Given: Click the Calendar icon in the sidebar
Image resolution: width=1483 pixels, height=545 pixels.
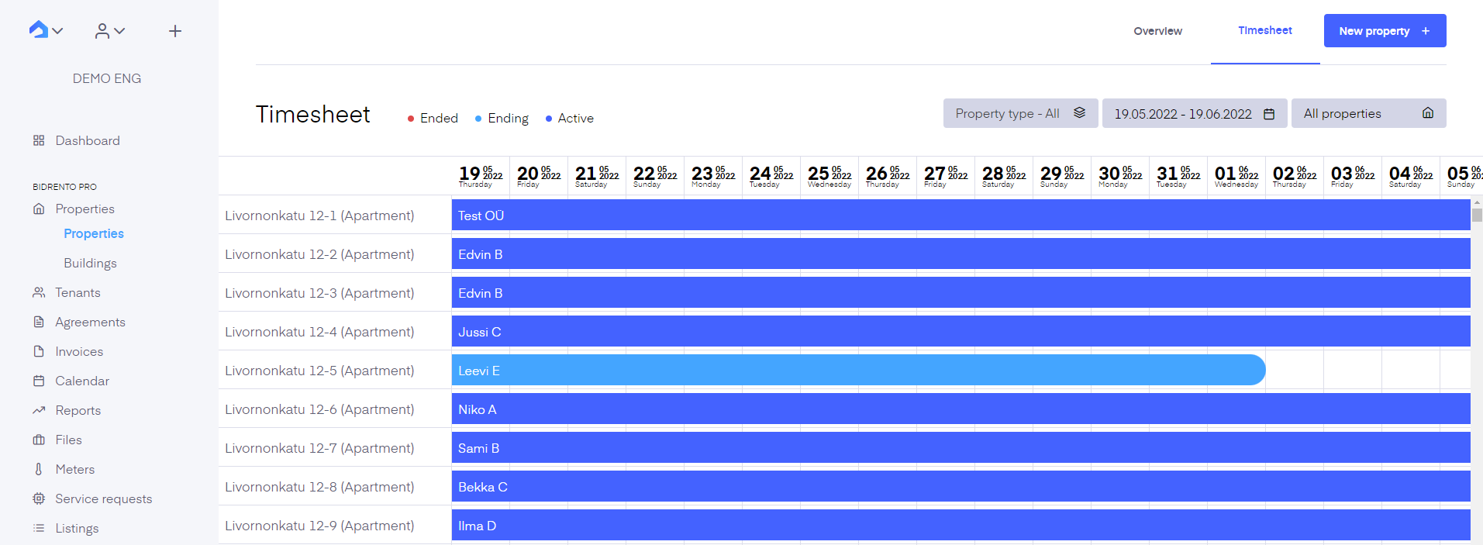Looking at the screenshot, I should point(39,381).
